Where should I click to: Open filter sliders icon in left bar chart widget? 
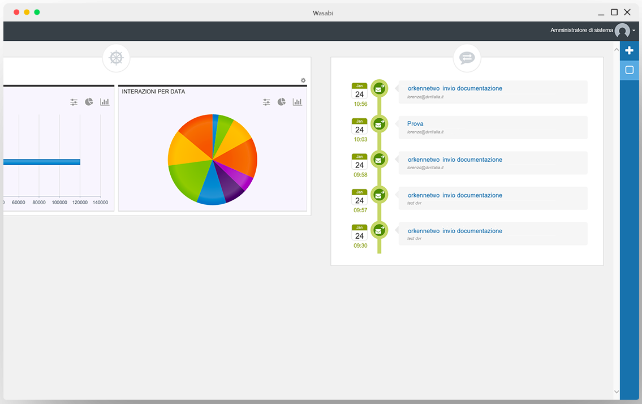click(74, 102)
